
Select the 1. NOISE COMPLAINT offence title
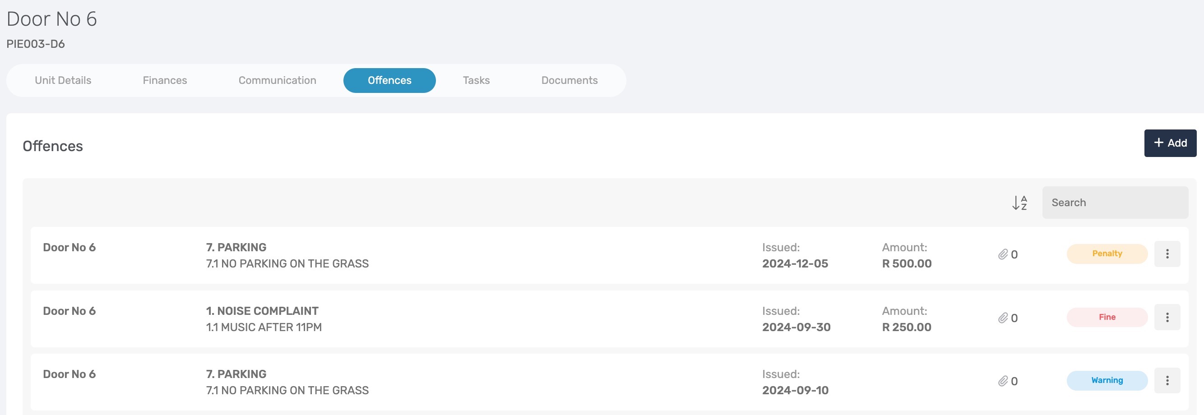(262, 311)
